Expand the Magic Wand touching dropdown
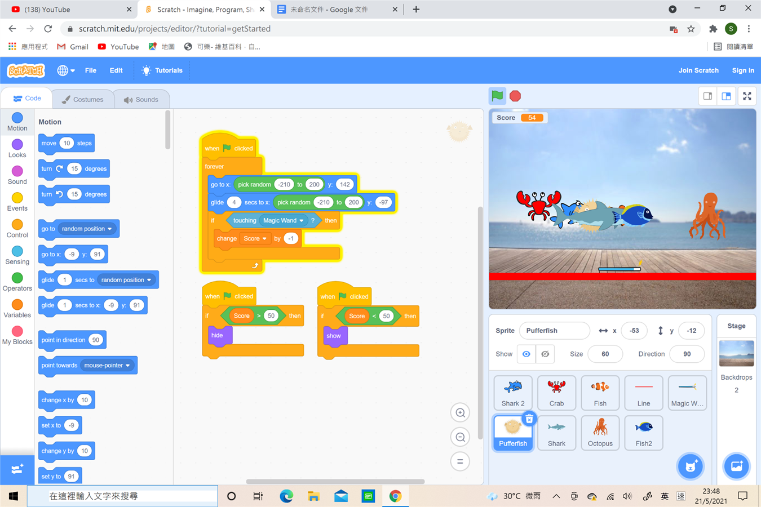761x507 pixels. tap(302, 221)
